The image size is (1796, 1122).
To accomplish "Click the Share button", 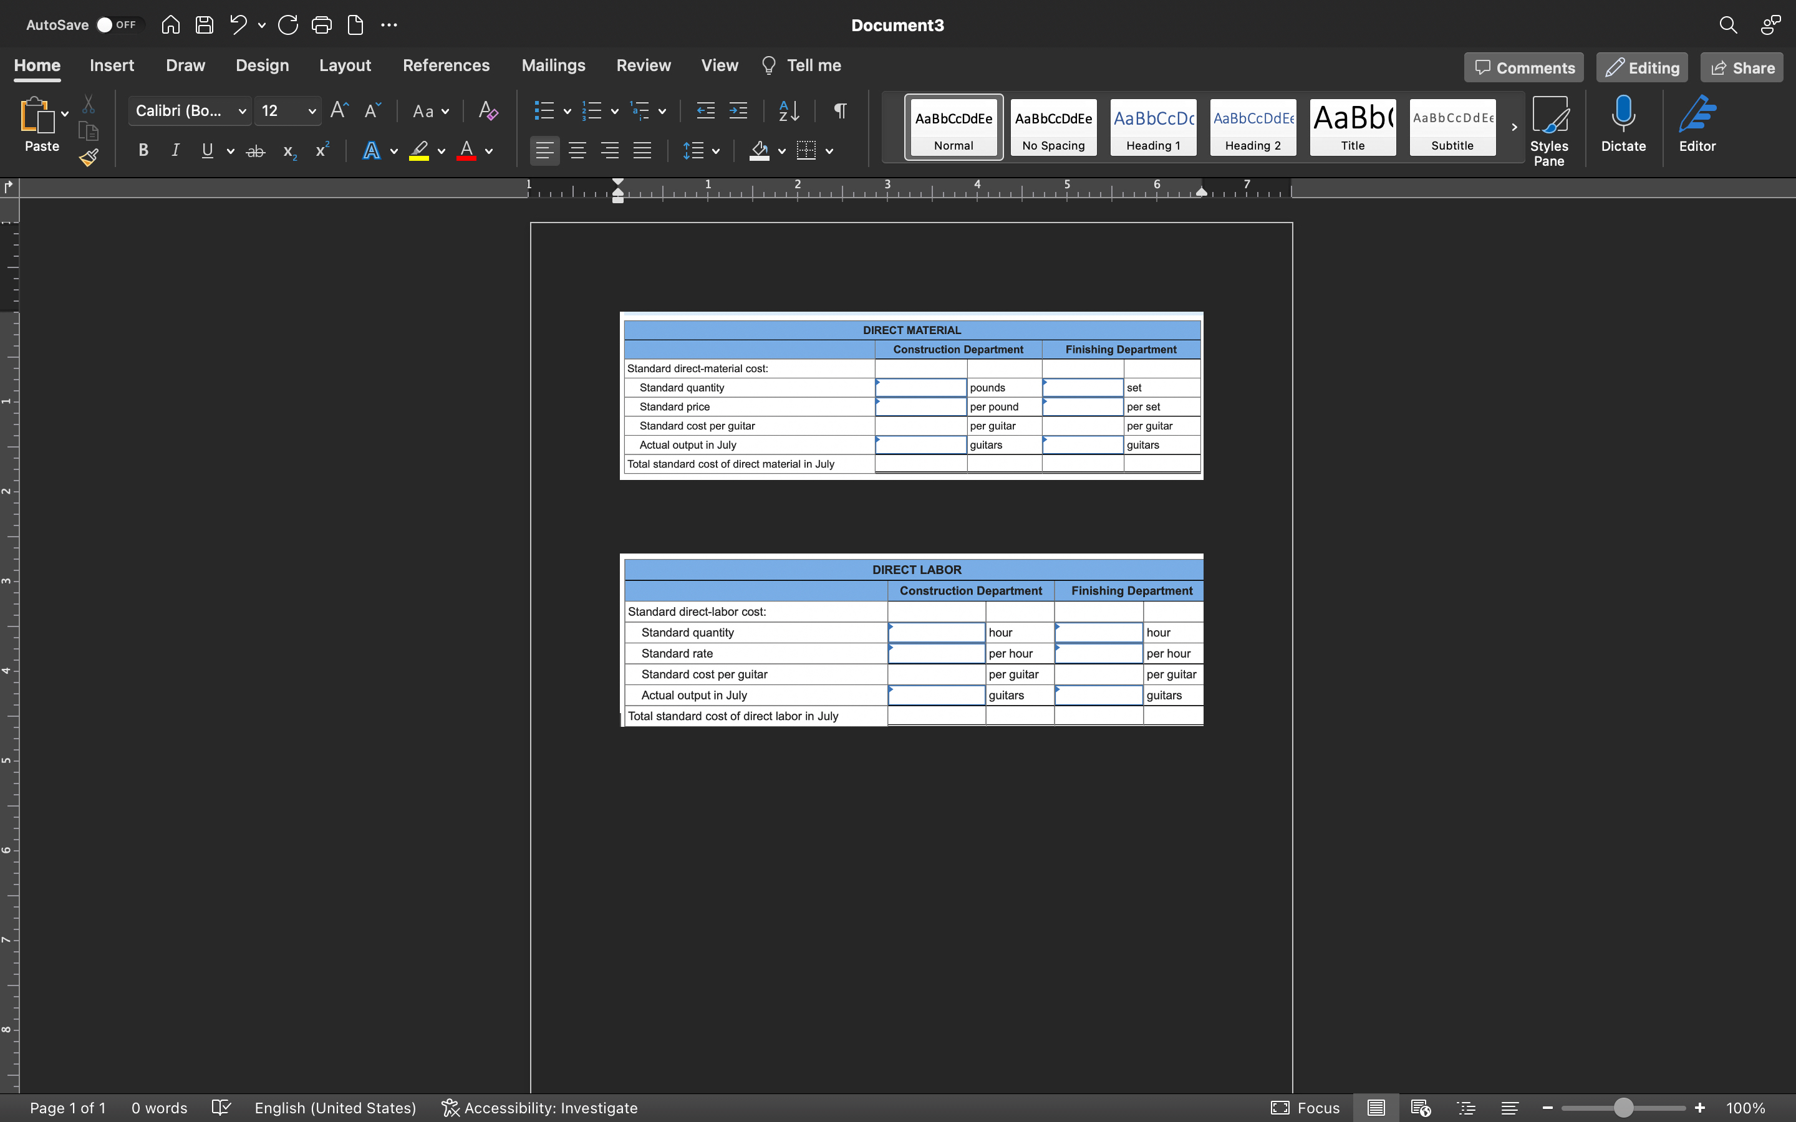I will [x=1742, y=69].
